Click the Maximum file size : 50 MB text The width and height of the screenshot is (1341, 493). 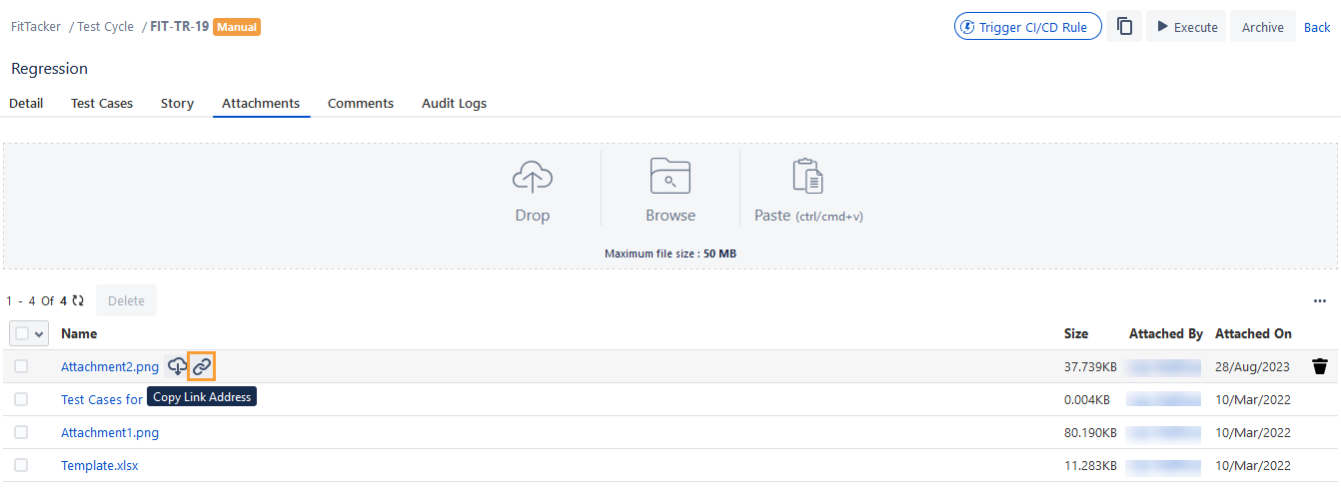[670, 253]
